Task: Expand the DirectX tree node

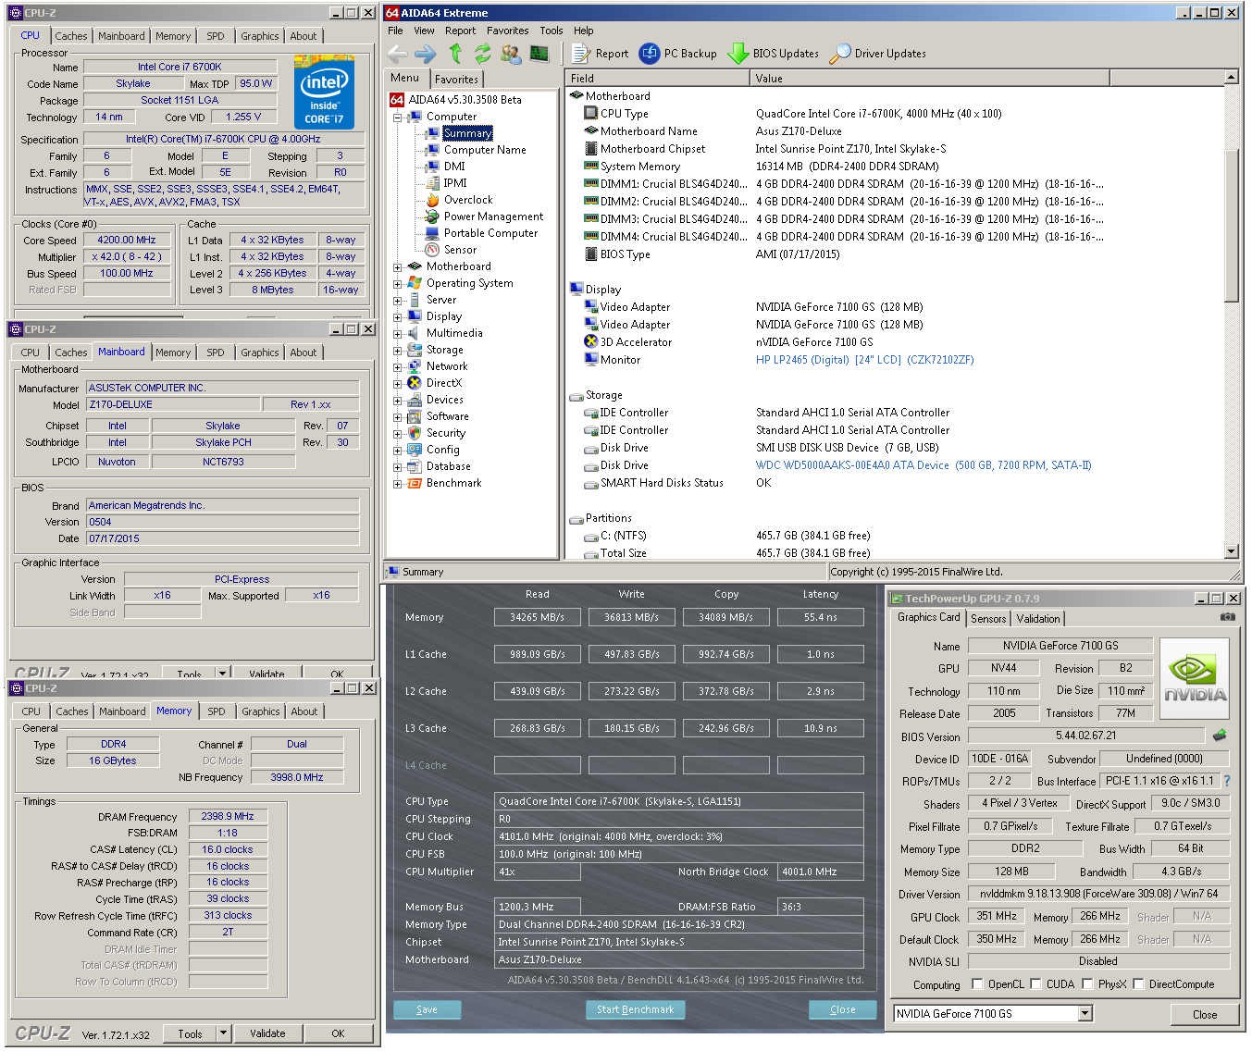Action: click(x=397, y=384)
